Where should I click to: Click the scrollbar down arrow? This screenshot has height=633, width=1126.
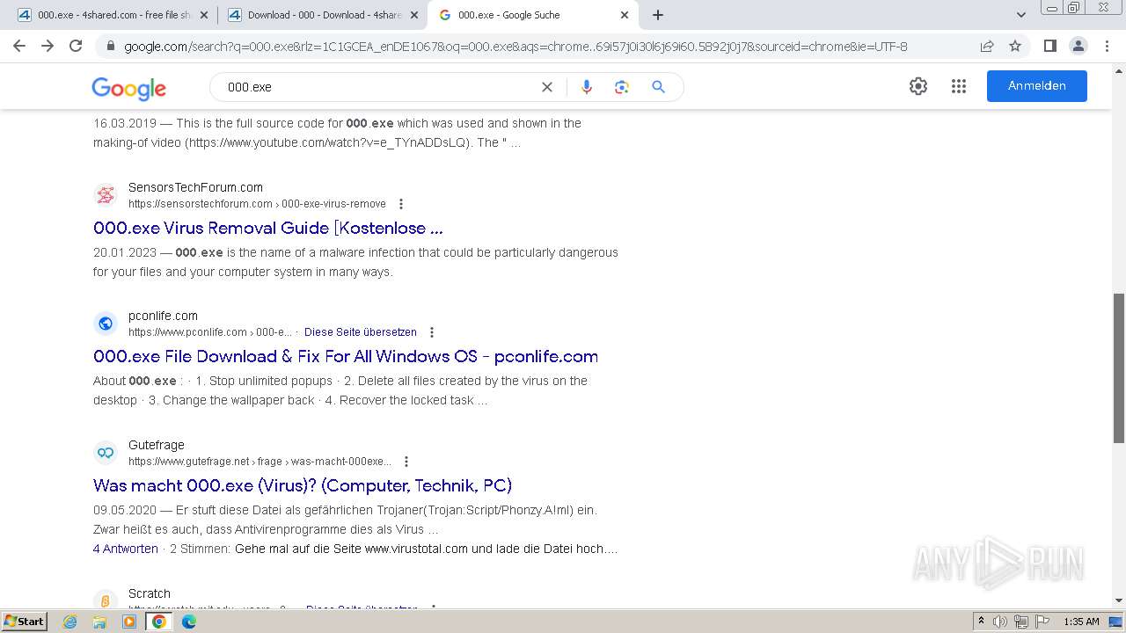tap(1119, 600)
